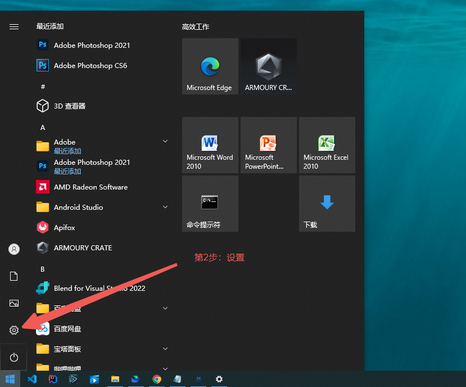Expand the 宝塔面板 folder chevron
Image resolution: width=466 pixels, height=387 pixels.
[165, 349]
